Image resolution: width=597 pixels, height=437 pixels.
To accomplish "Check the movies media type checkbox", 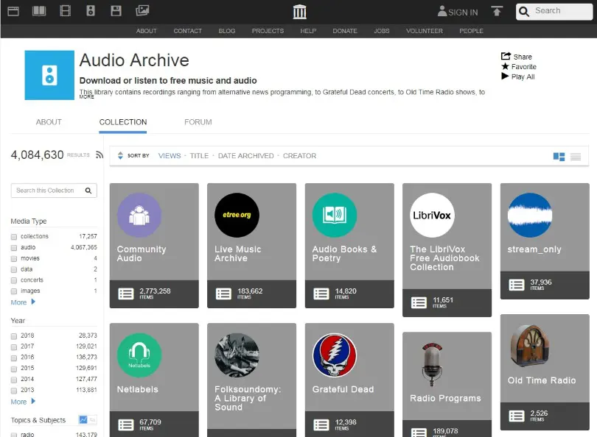I will [14, 259].
